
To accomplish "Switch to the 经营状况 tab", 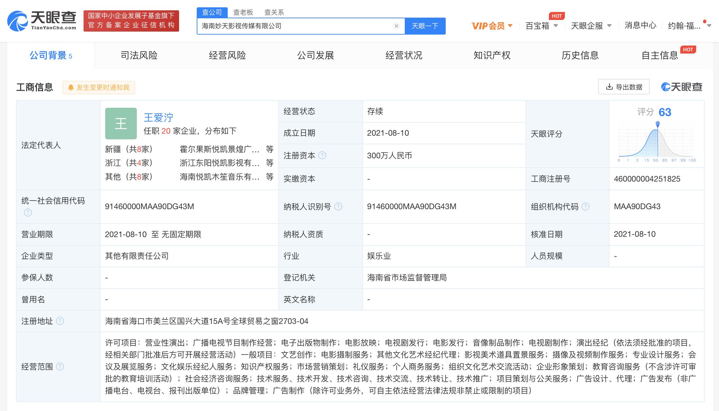I will click(404, 55).
